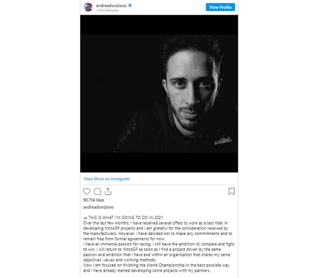Image resolution: width=328 pixels, height=278 pixels.
Task: Open the andreadovizioso profile avatar
Action: click(x=88, y=7)
